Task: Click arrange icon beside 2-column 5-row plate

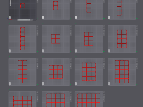Action: pyautogui.click(x=37, y=64)
